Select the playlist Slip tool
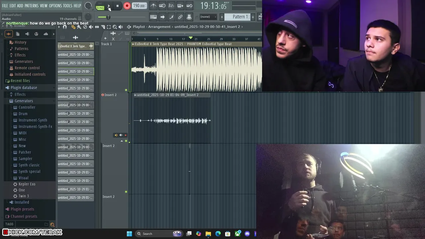This screenshot has width=425, height=239. tap(97, 27)
